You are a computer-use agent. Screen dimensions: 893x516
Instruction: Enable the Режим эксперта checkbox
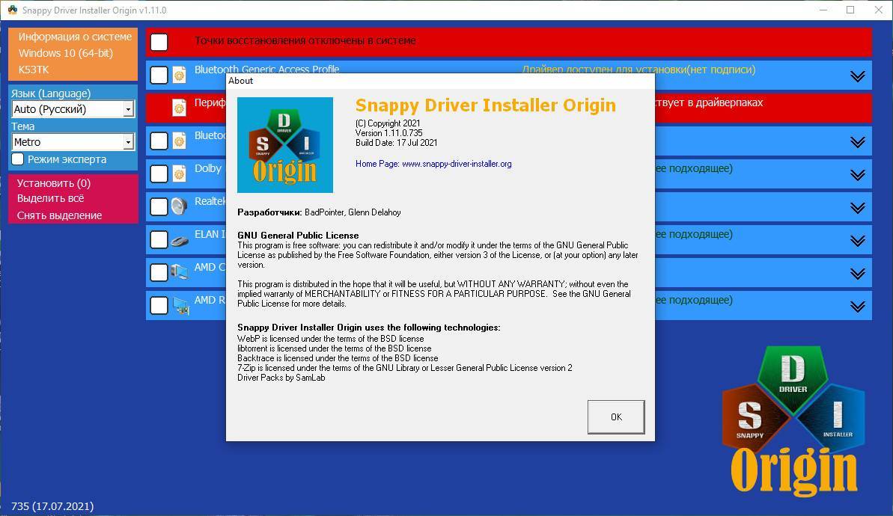click(x=18, y=159)
